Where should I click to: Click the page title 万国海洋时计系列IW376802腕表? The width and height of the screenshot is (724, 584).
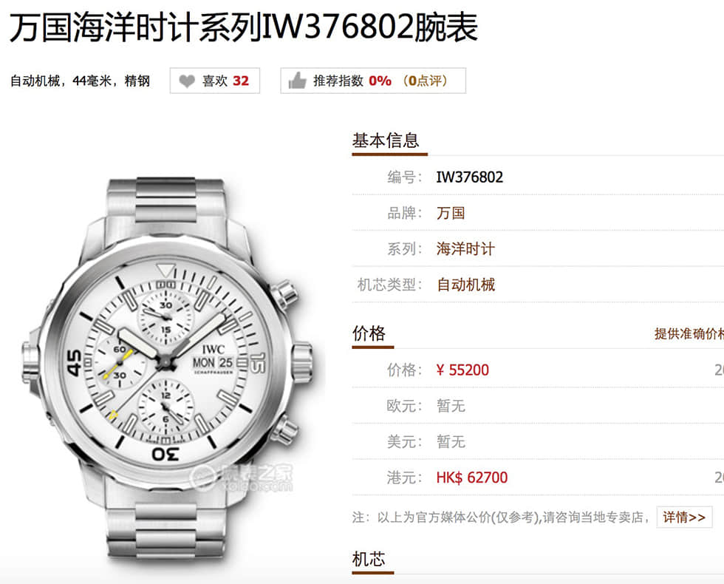click(x=244, y=28)
